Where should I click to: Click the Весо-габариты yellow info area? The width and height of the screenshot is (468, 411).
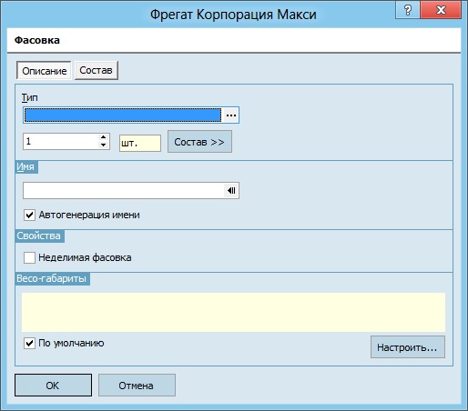click(x=233, y=312)
